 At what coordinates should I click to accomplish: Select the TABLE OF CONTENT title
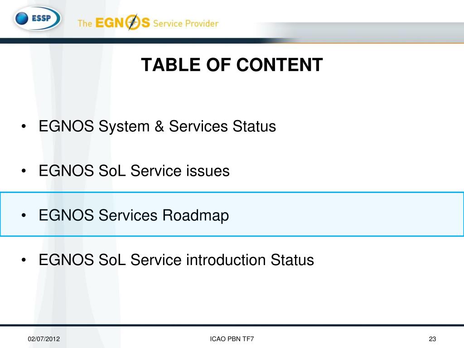pos(232,65)
